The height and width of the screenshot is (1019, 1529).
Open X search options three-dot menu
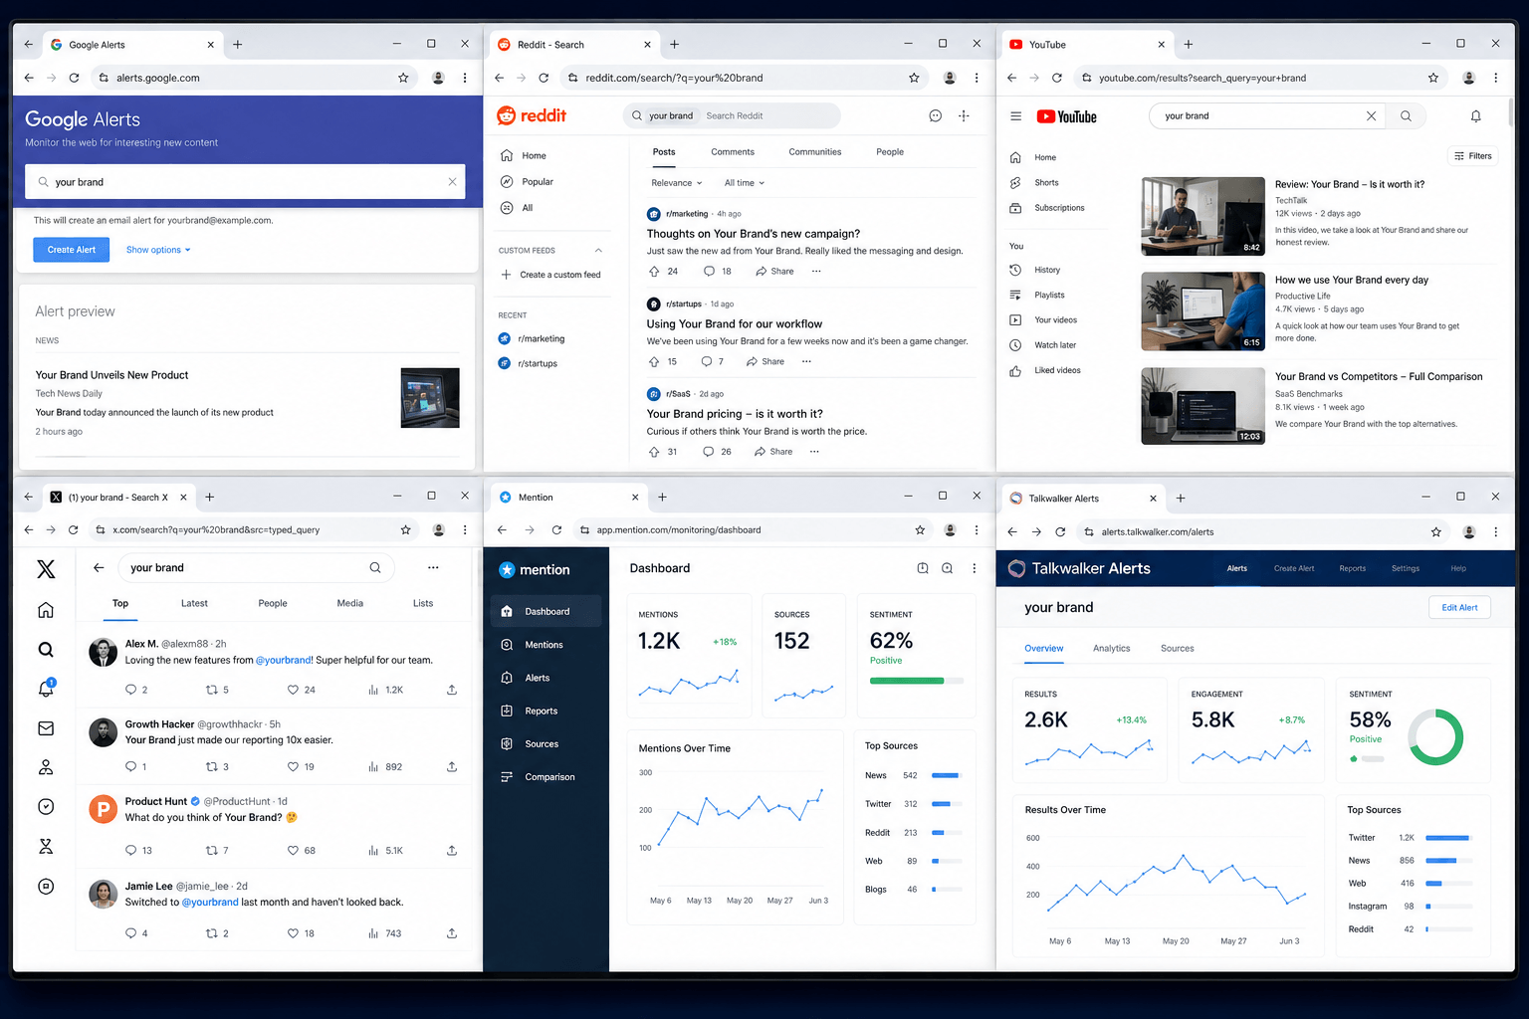pos(433,567)
